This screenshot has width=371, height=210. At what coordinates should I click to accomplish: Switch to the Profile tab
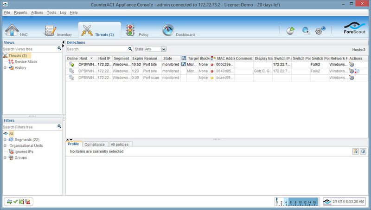[73, 144]
